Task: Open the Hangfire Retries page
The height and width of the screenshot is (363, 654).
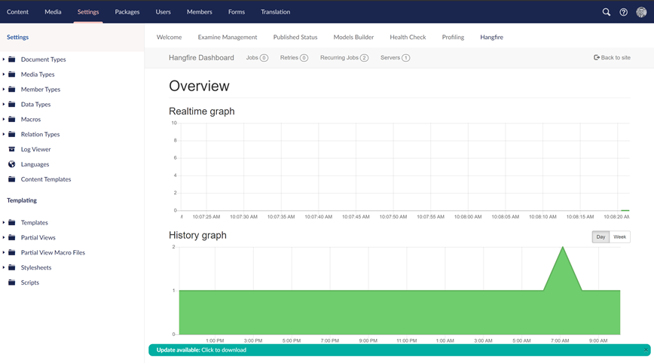Action: pos(294,57)
